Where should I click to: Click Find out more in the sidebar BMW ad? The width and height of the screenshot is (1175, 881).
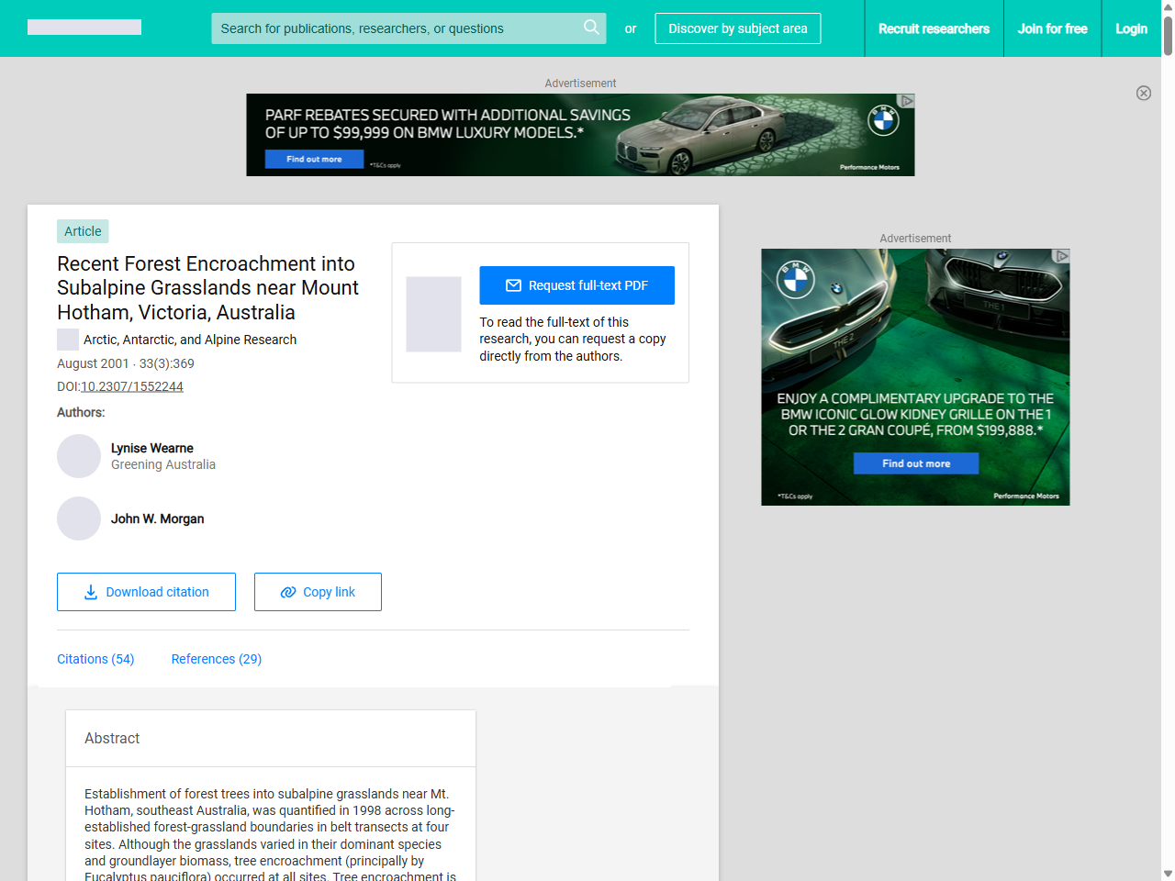pos(915,463)
